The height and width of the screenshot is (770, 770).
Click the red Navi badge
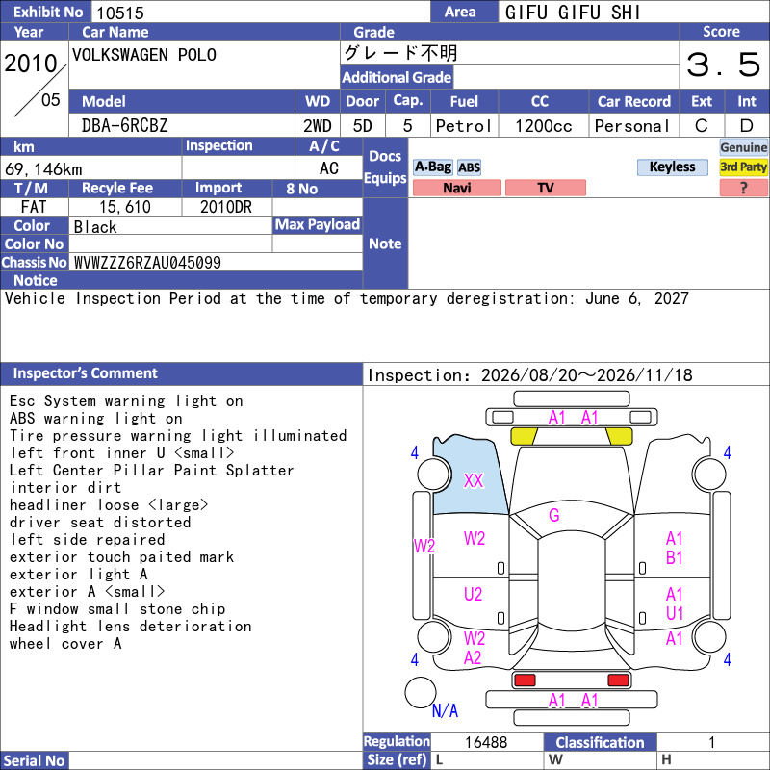click(456, 188)
